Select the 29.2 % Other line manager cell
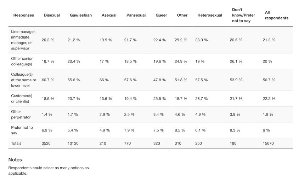This screenshot has width=293, height=181. [182, 40]
